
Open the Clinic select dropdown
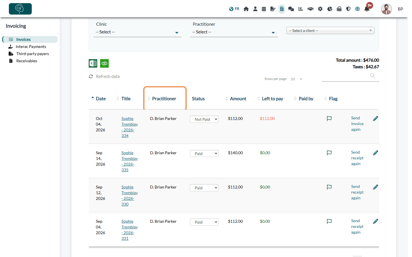click(137, 32)
